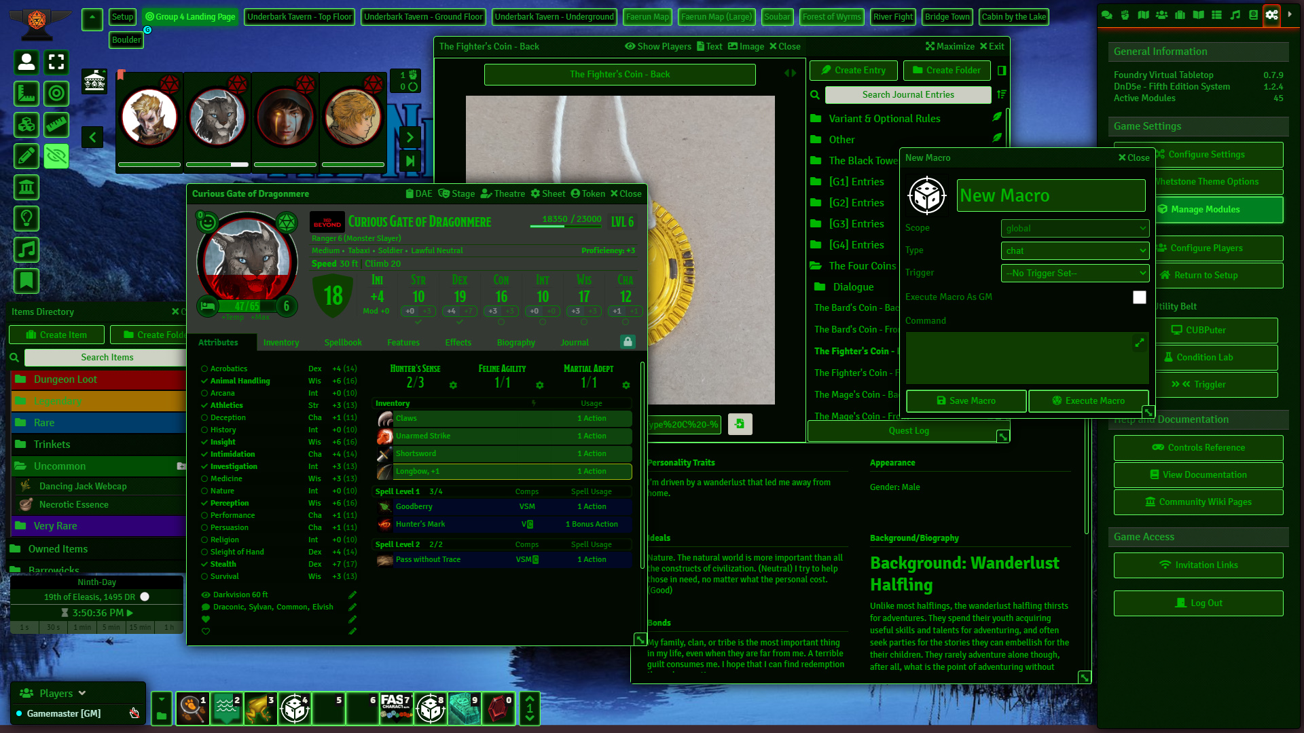Open the Combat Tracker fist tab icon

pyautogui.click(x=1125, y=15)
